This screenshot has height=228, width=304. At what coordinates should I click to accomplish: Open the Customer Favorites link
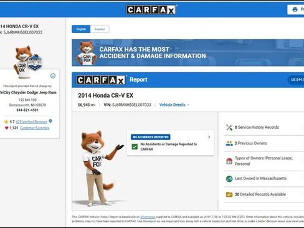pyautogui.click(x=35, y=128)
